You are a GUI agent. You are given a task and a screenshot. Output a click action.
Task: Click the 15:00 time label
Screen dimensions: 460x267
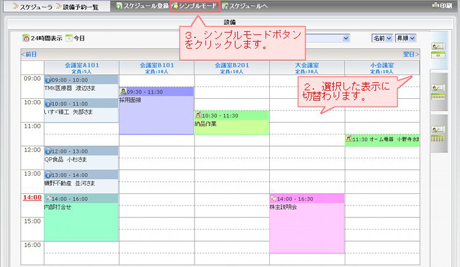33,222
